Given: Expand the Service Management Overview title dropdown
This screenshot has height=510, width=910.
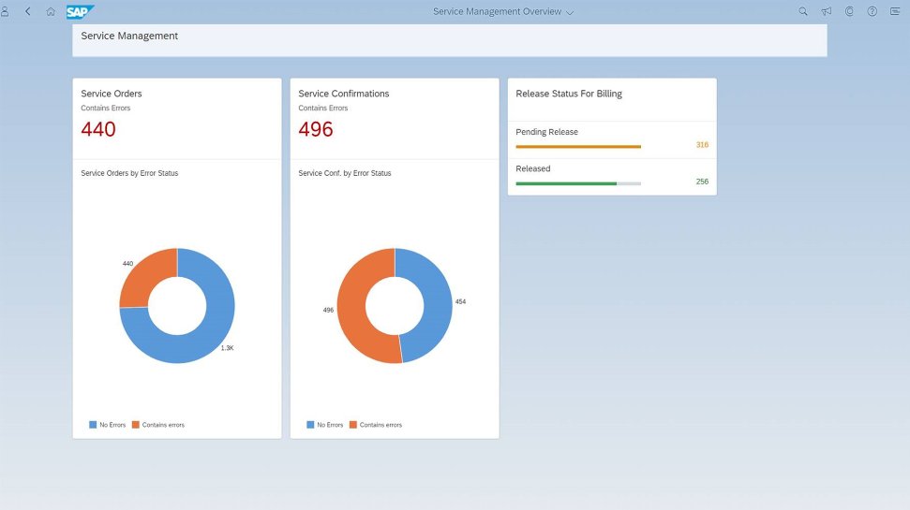Looking at the screenshot, I should click(503, 11).
